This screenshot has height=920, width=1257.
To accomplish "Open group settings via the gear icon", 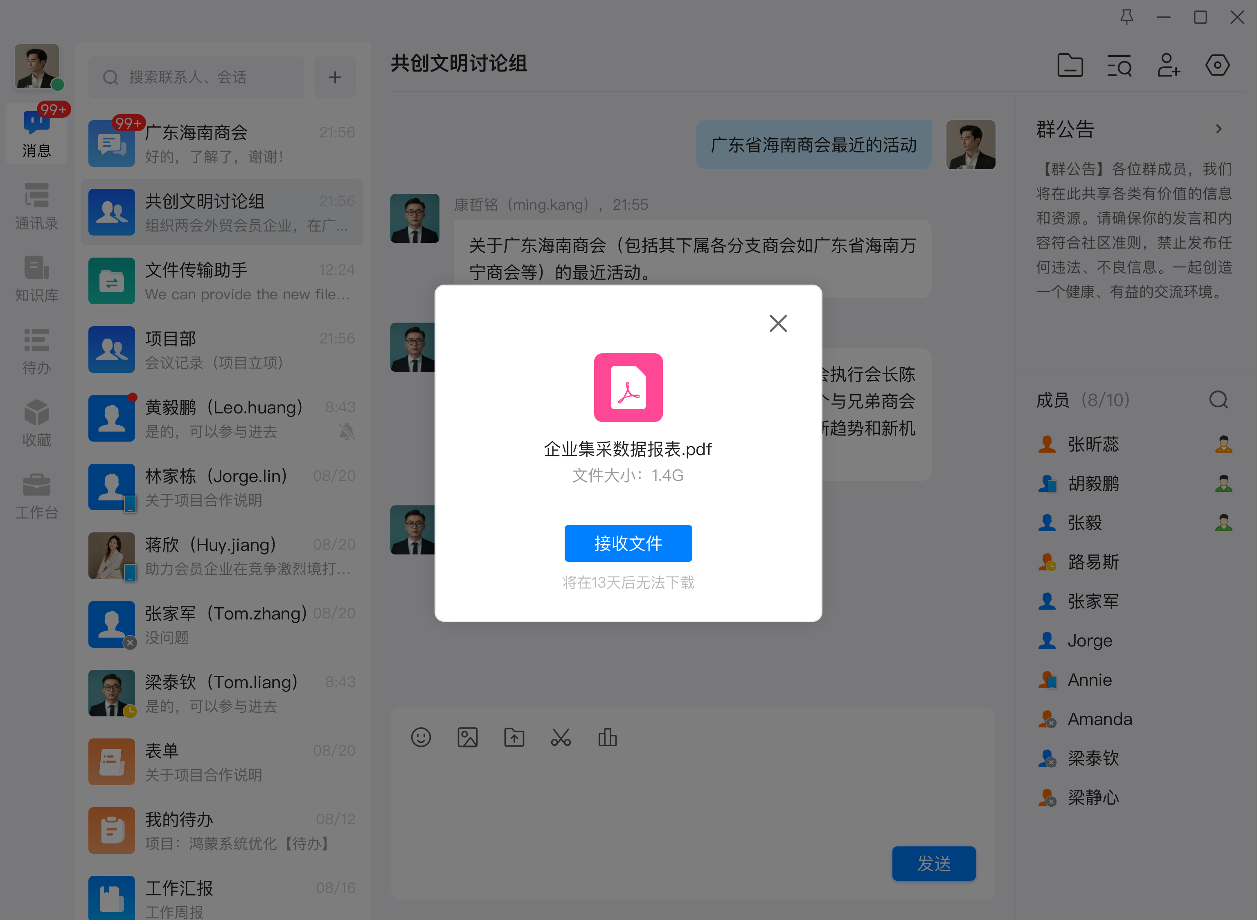I will click(1217, 65).
